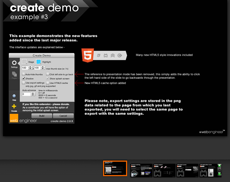230x182 pixels.
Task: Open the iOS splash screen slide thumbnail
Action: point(187,170)
